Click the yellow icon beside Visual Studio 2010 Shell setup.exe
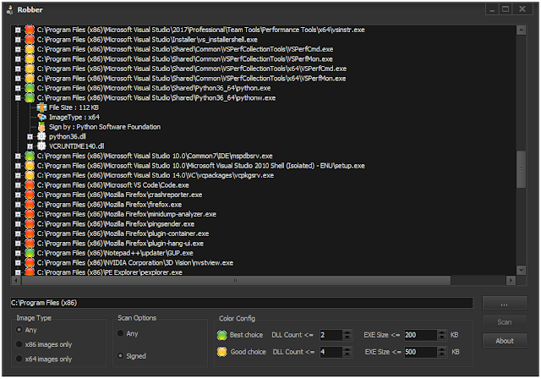The width and height of the screenshot is (541, 379). [x=30, y=166]
